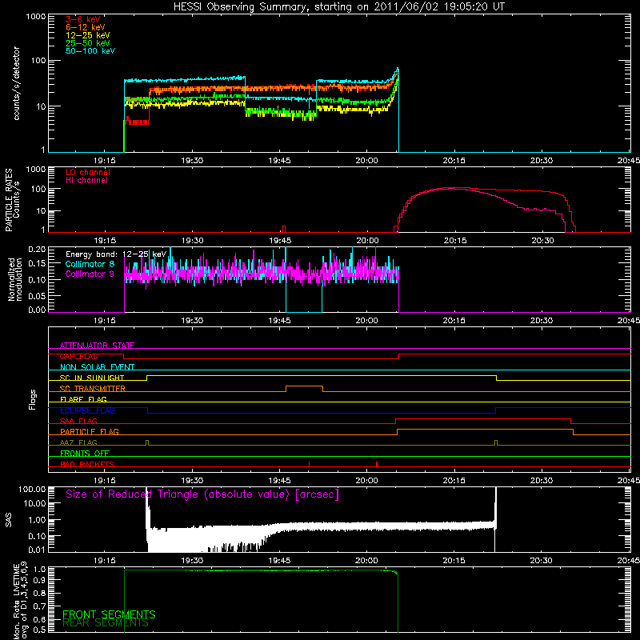Click the SAA_FLAG label
Viewport: 640px width, 640px height.
[x=78, y=421]
